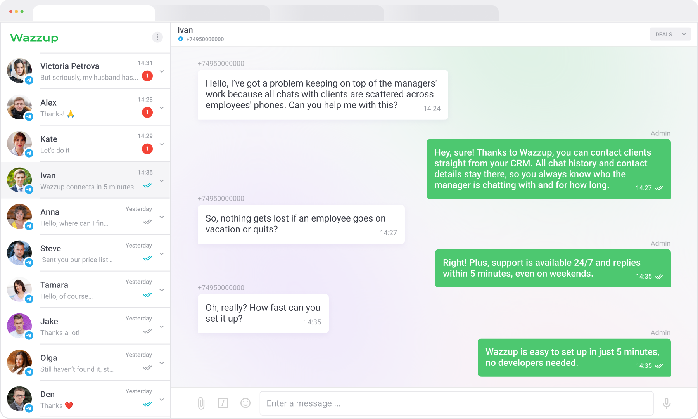698x419 pixels.
Task: Expand options chevron for Steve chat
Action: (x=162, y=254)
